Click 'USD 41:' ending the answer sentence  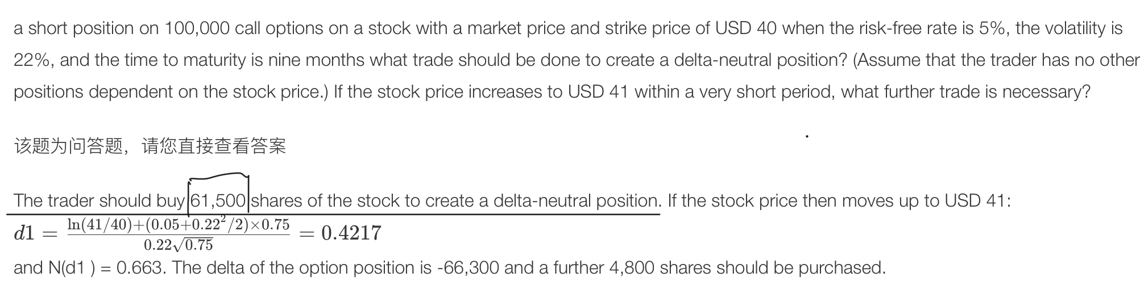coord(977,201)
